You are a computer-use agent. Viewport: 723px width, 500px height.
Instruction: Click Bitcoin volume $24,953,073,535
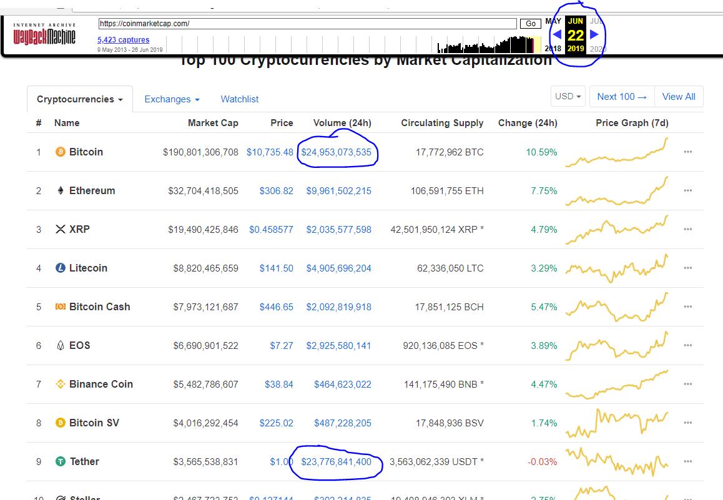tap(336, 152)
